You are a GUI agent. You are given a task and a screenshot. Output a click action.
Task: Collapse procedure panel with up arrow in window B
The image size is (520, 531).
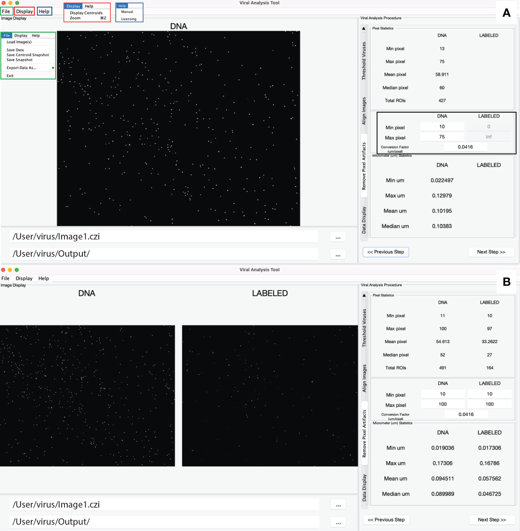click(364, 295)
